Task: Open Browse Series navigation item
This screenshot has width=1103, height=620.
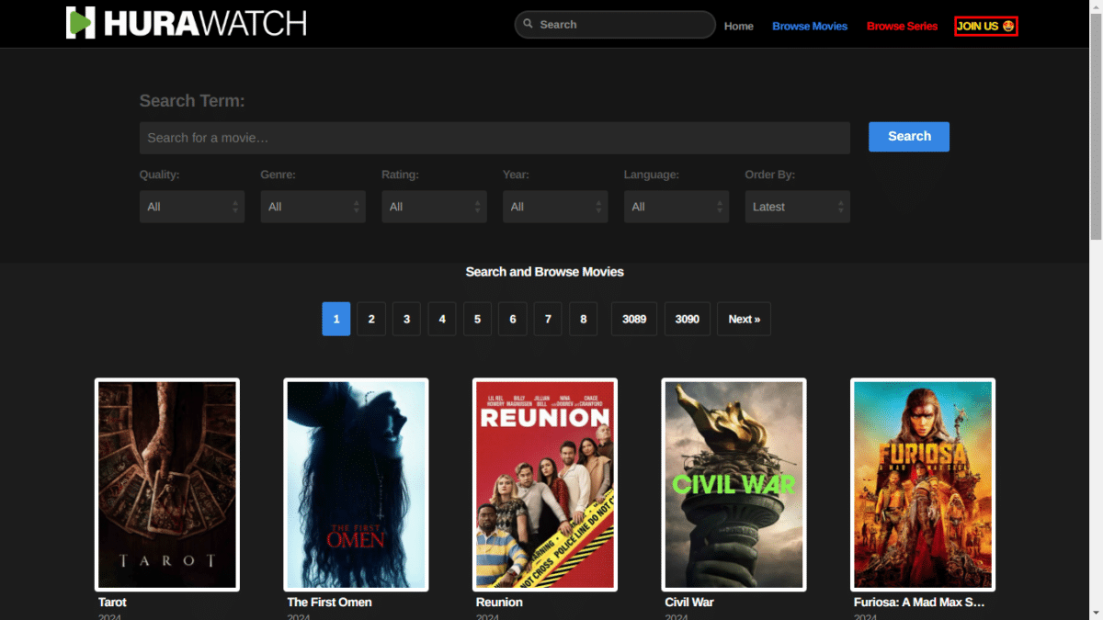Action: pos(902,26)
